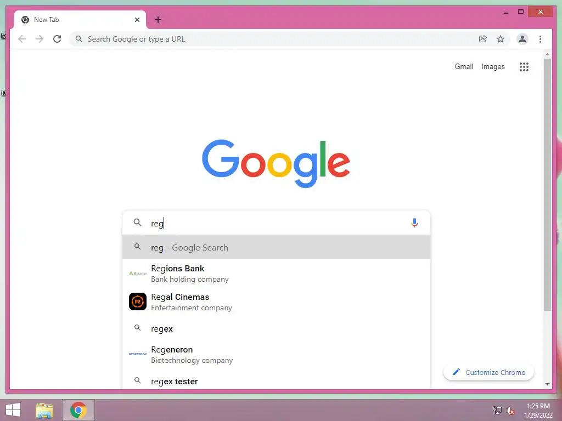The image size is (562, 421).
Task: Click Customize Chrome button
Action: (488, 372)
